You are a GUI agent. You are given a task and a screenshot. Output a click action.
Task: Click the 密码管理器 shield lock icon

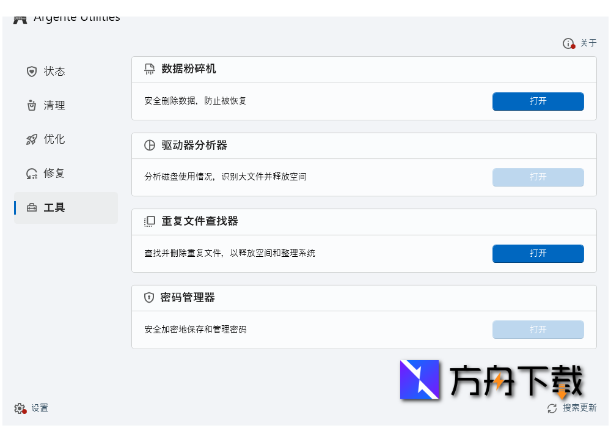pos(148,297)
